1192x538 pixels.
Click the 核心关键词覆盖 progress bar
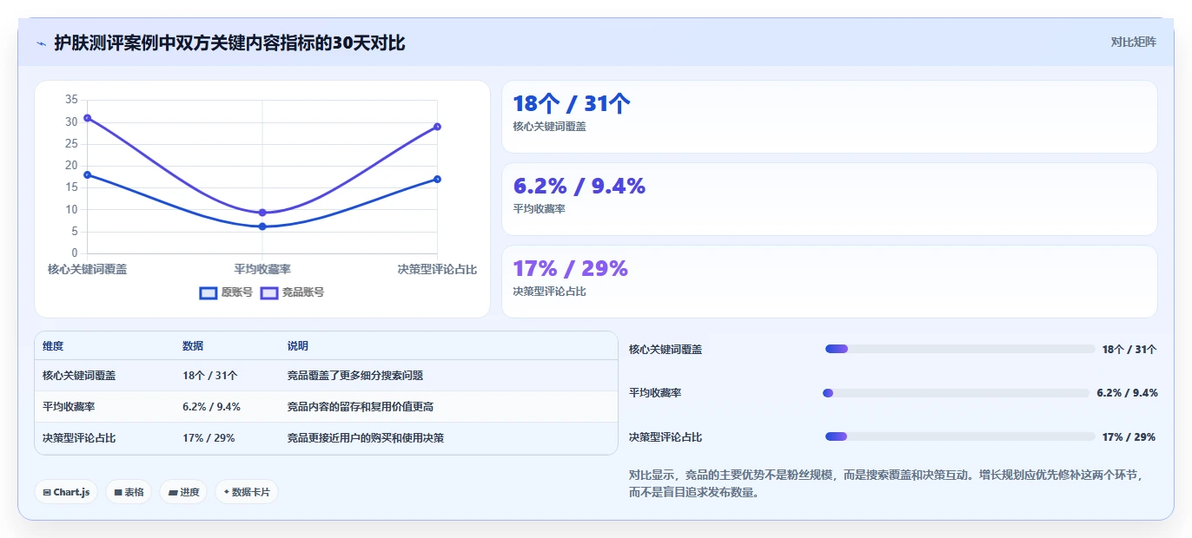pos(960,349)
